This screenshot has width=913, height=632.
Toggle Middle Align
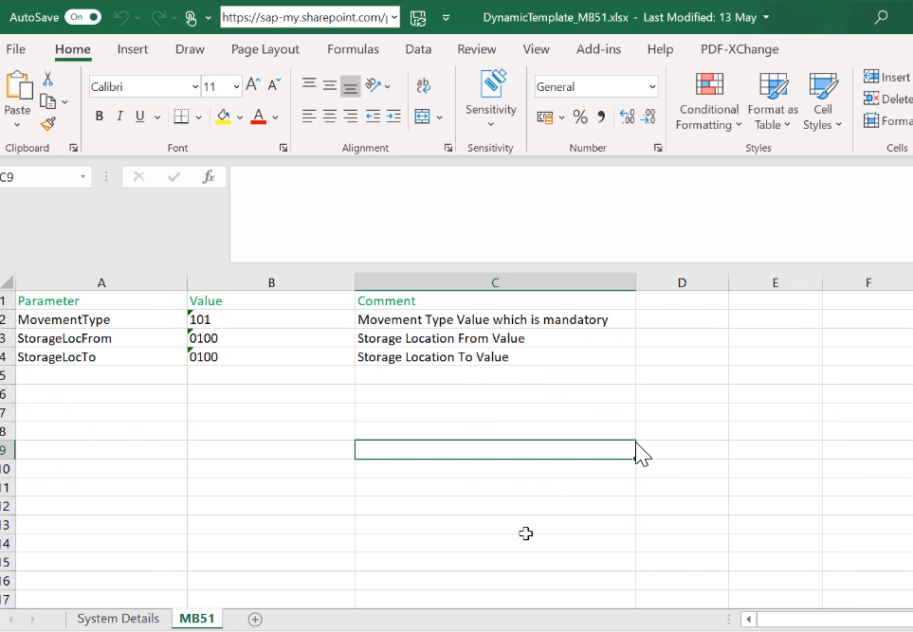(x=330, y=85)
